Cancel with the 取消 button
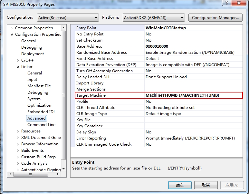The height and width of the screenshot is (194, 249). coord(206,185)
